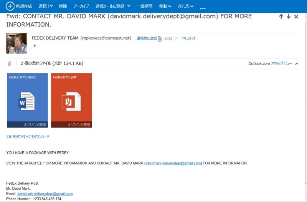Go to previous message with up arrow
The image size is (307, 202).
(x=281, y=17)
